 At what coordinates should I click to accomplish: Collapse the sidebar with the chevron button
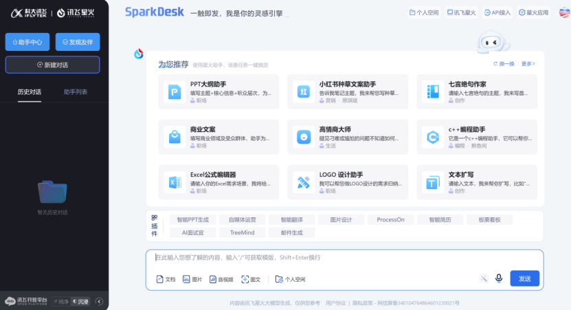coord(99,301)
